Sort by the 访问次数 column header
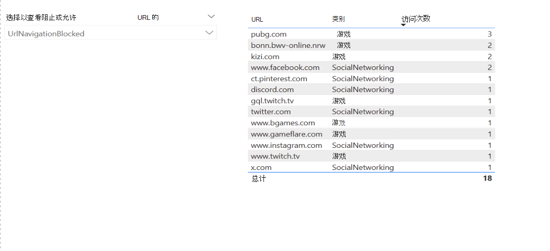The image size is (550, 251). coord(416,19)
